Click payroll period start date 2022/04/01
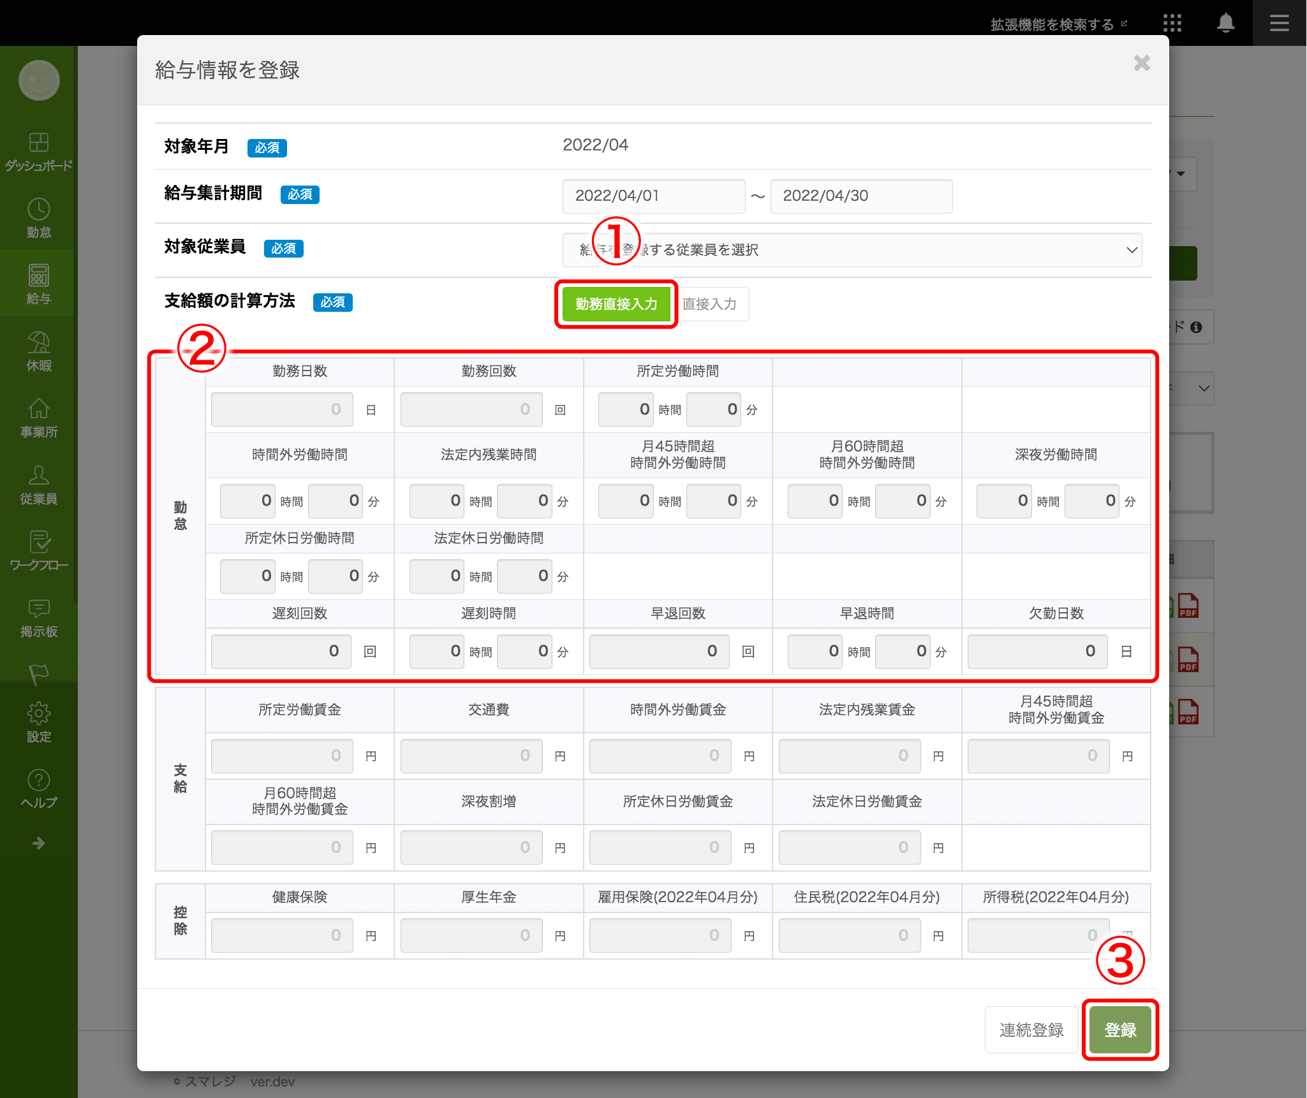Image resolution: width=1307 pixels, height=1098 pixels. click(654, 196)
